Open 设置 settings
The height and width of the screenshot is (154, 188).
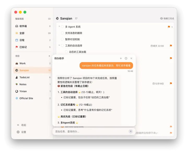point(21,132)
